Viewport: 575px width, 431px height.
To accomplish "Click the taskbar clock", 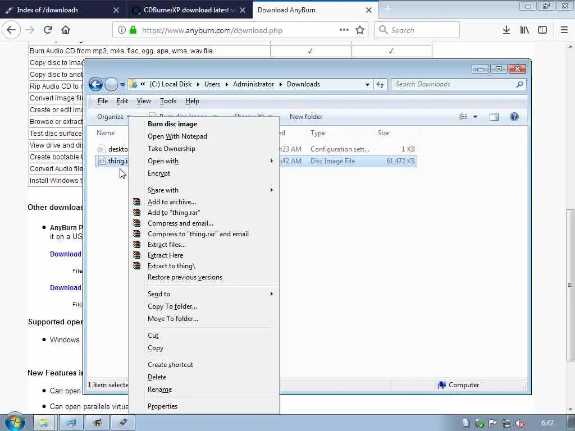I will point(547,423).
